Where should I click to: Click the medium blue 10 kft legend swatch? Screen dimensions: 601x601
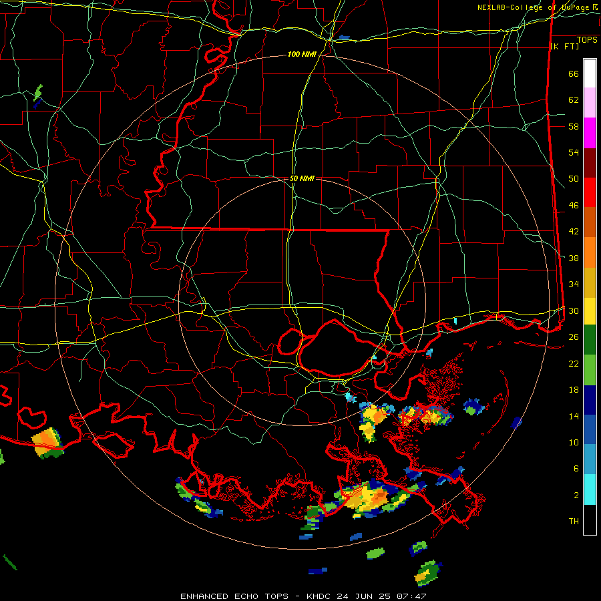590,429
